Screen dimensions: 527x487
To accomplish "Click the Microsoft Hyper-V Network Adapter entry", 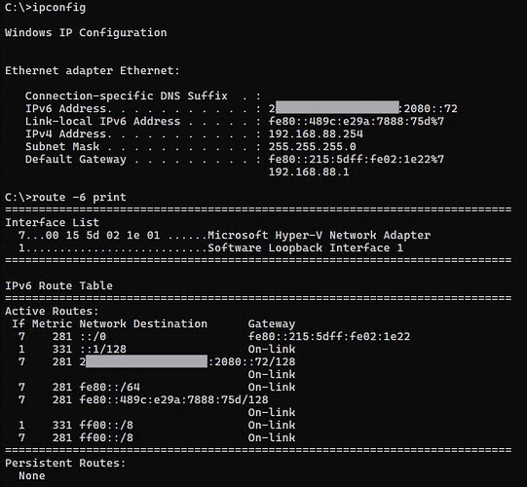I will (x=319, y=235).
